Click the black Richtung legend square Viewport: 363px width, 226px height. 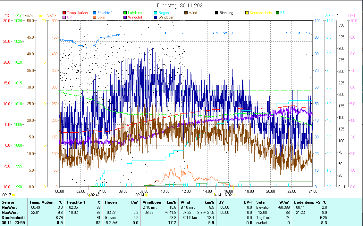[x=216, y=13]
